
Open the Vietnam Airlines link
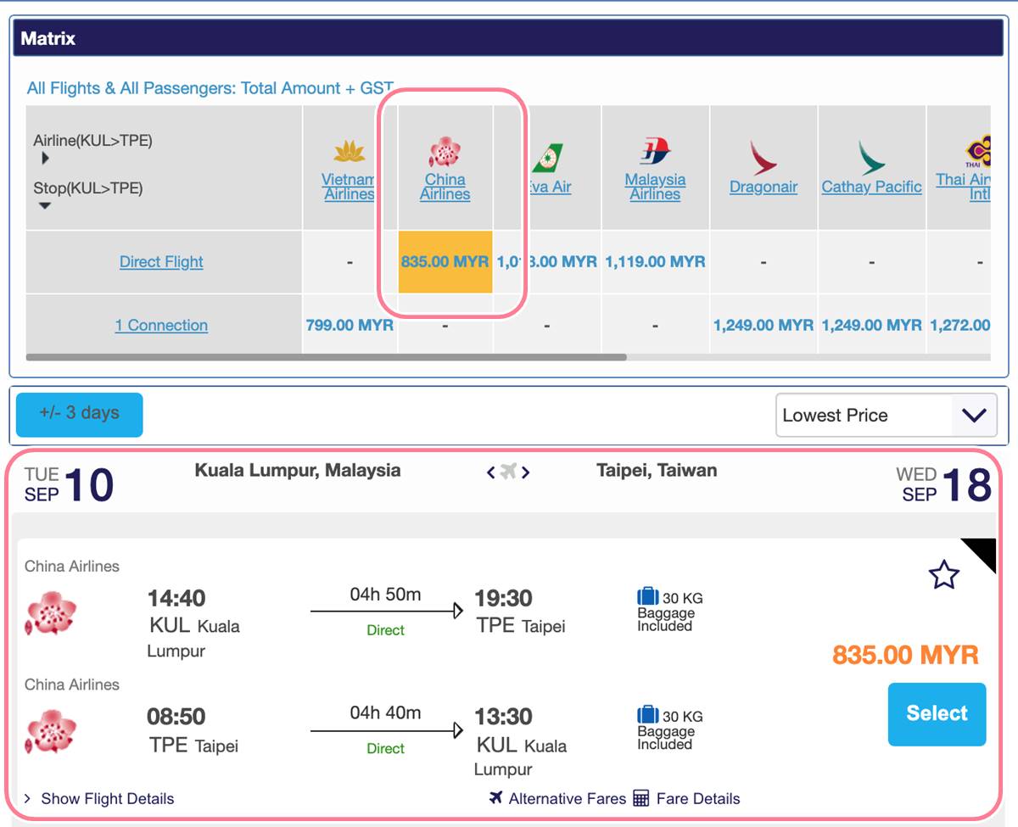[349, 187]
